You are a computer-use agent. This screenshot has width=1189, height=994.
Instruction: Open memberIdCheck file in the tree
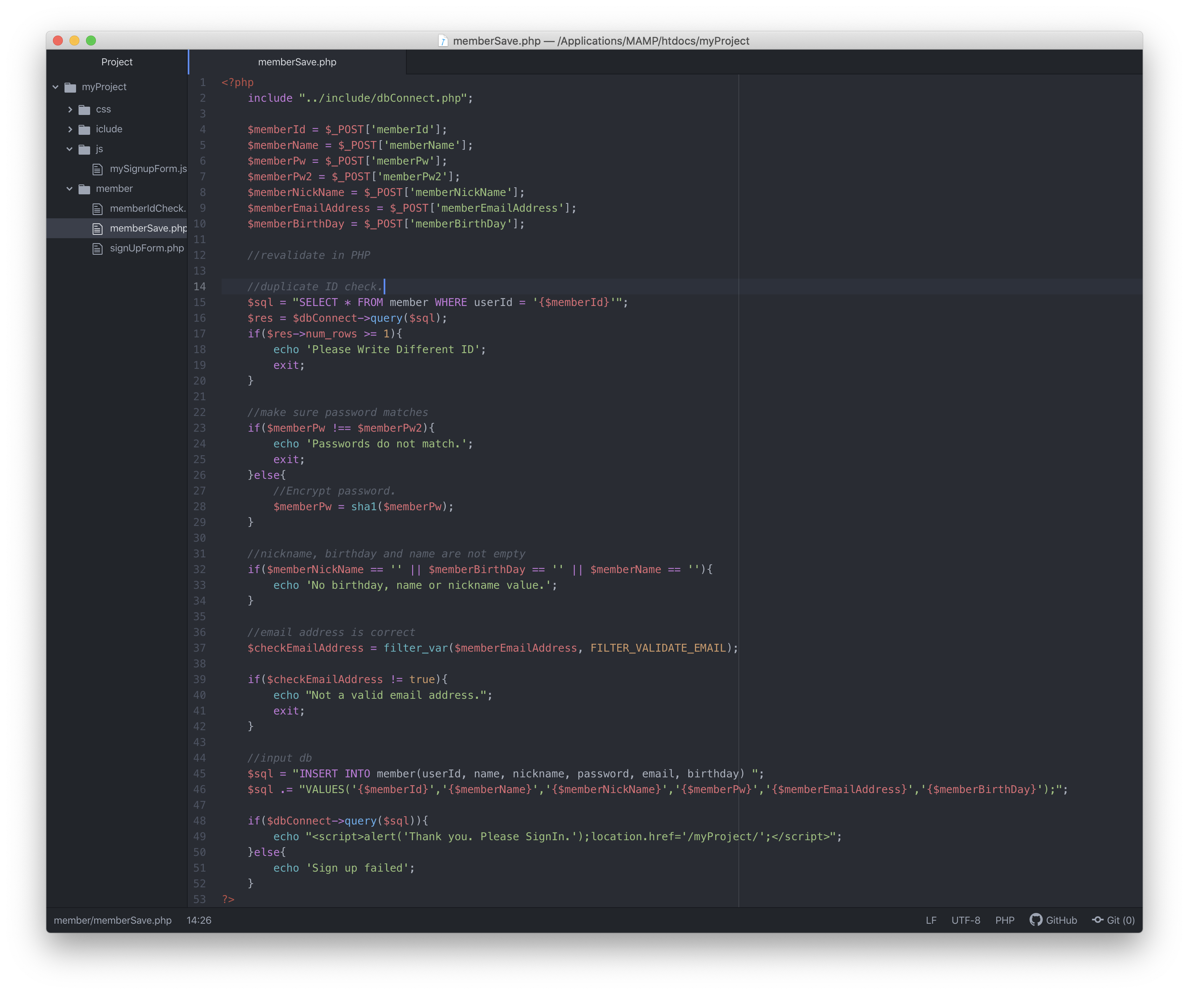[x=148, y=208]
